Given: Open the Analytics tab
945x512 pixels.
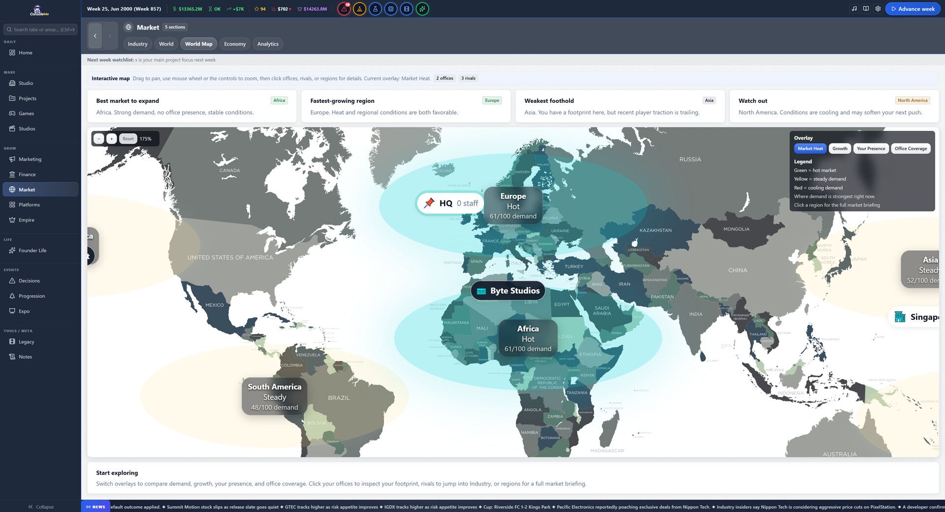Looking at the screenshot, I should click(x=268, y=44).
